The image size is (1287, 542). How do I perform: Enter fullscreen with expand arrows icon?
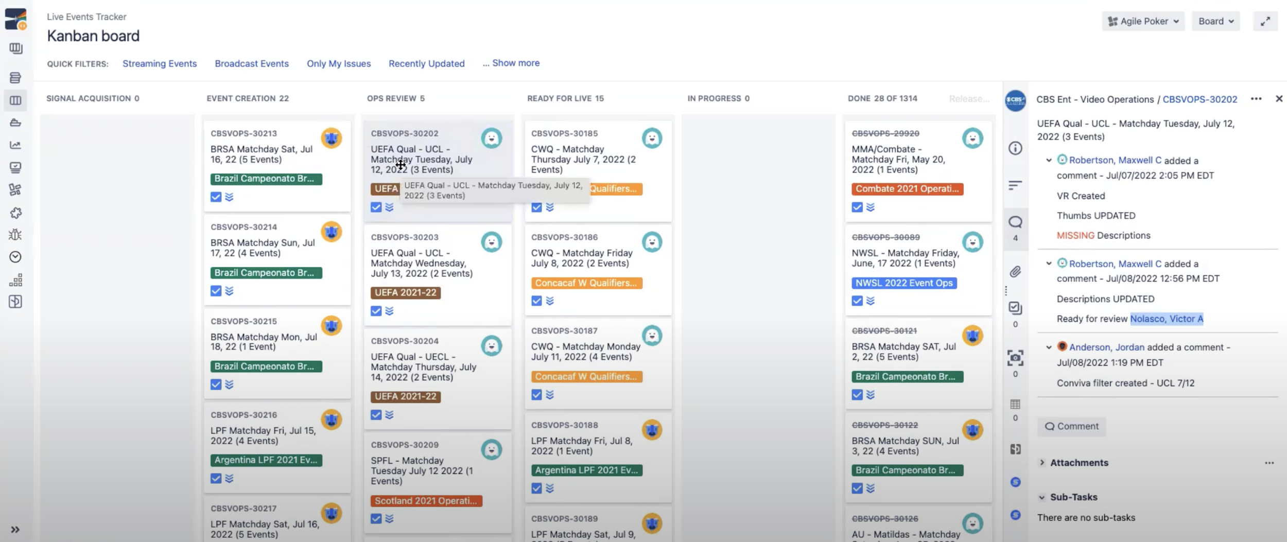click(x=1265, y=21)
